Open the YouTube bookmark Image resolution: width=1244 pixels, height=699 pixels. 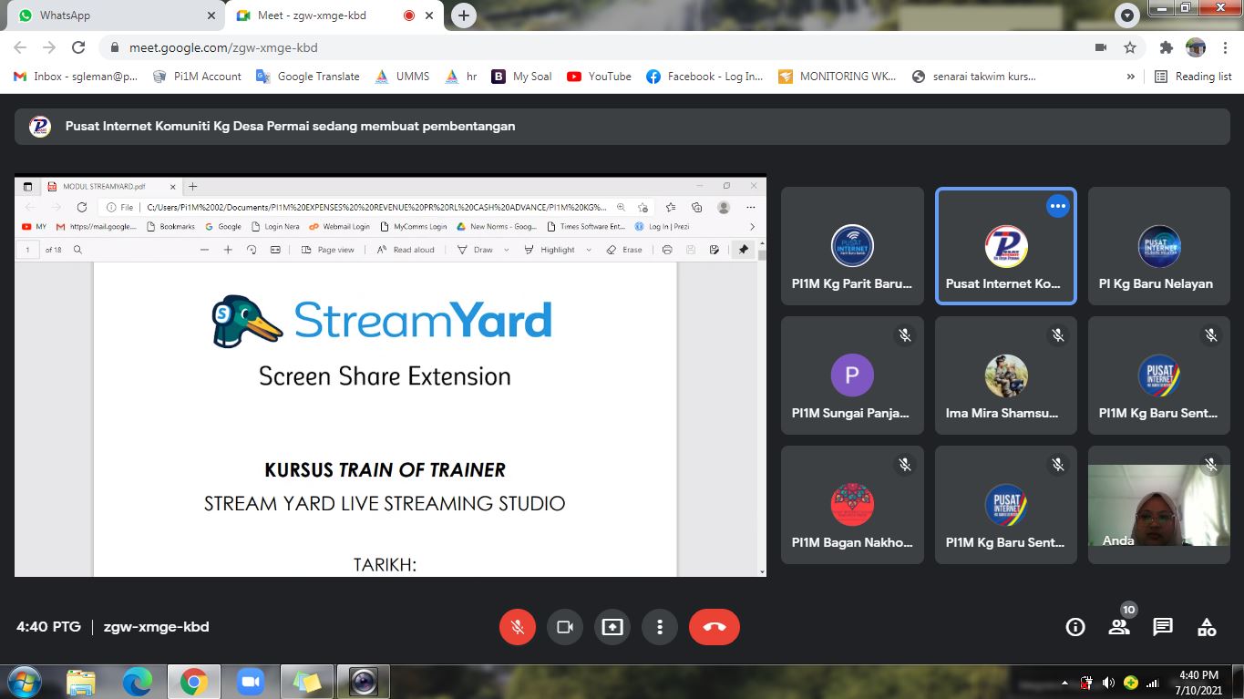pyautogui.click(x=599, y=77)
